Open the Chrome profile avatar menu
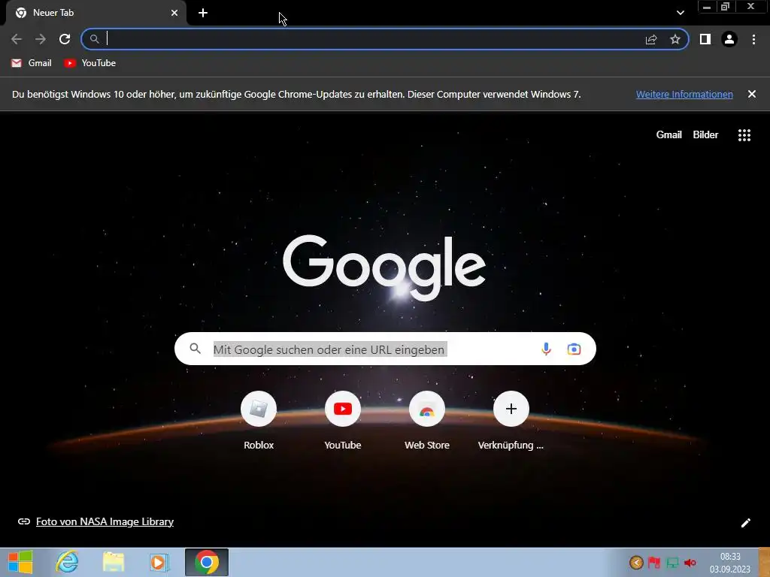 (729, 39)
